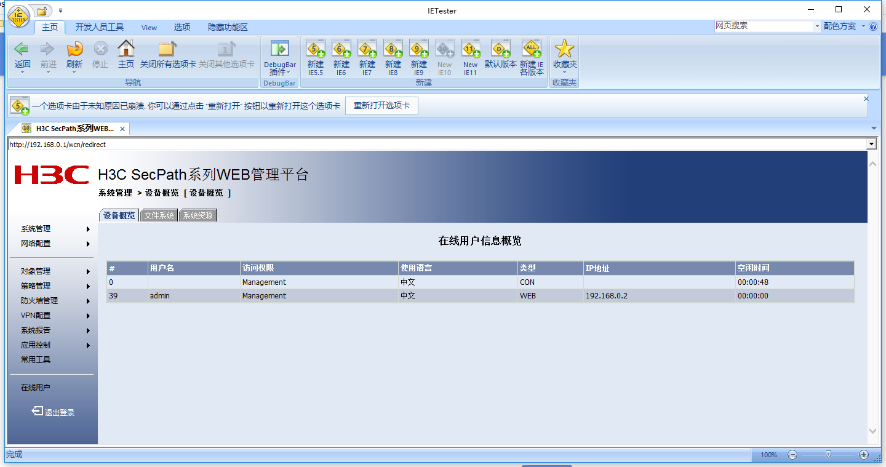886x467 pixels.
Task: Click the 前进 forward arrow icon
Action: pos(48,49)
